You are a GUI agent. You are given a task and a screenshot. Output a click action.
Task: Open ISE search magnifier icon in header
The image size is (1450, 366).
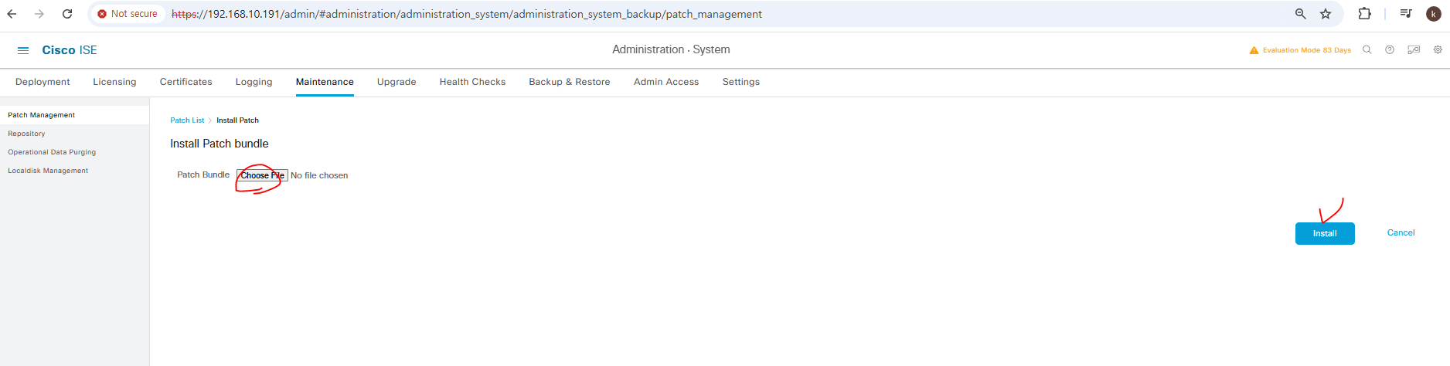(x=1367, y=50)
